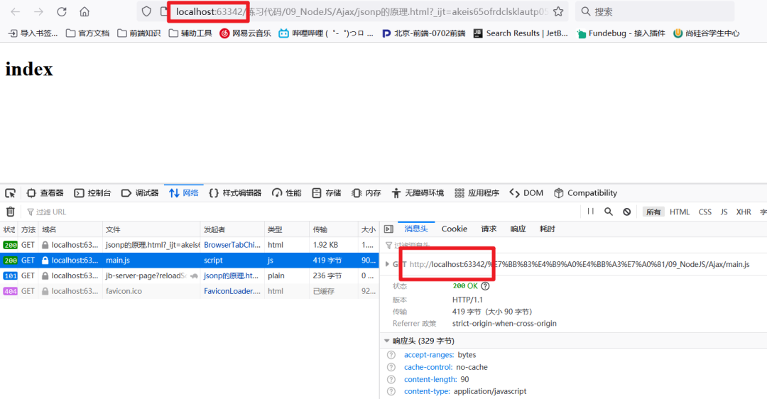Filter requests by HTML type
Viewport: 767px width, 399px height.
680,212
